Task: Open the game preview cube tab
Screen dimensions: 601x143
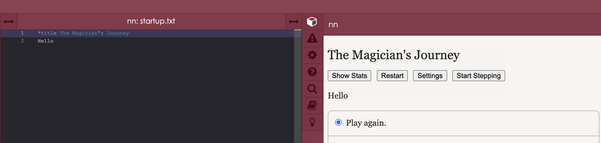Action: 312,21
